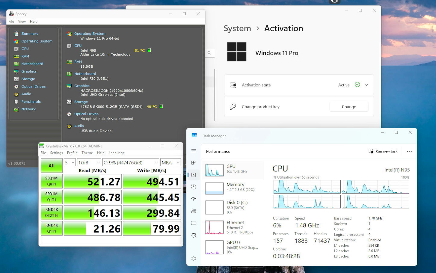Open the View menu in Speccy
Image resolution: width=436 pixels, height=273 pixels.
pos(22,22)
